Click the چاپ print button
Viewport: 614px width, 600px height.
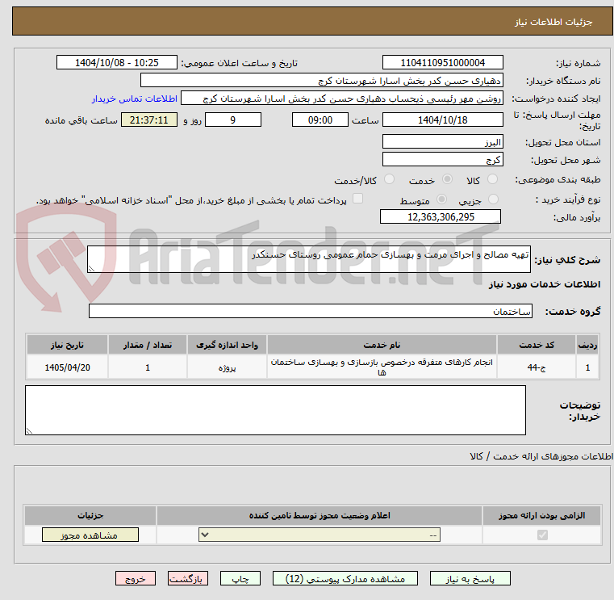pyautogui.click(x=240, y=578)
